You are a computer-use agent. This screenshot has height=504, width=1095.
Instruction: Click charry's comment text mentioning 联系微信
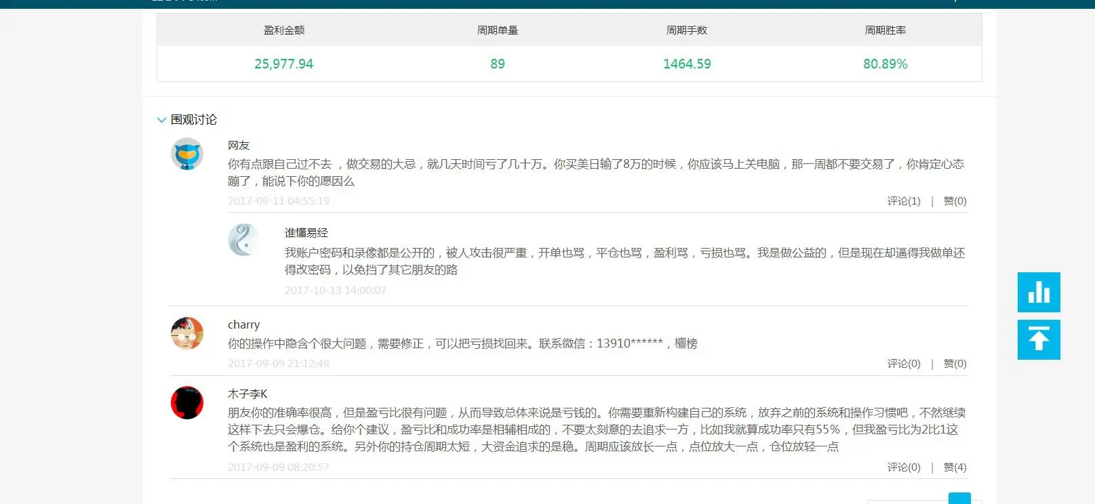point(462,343)
